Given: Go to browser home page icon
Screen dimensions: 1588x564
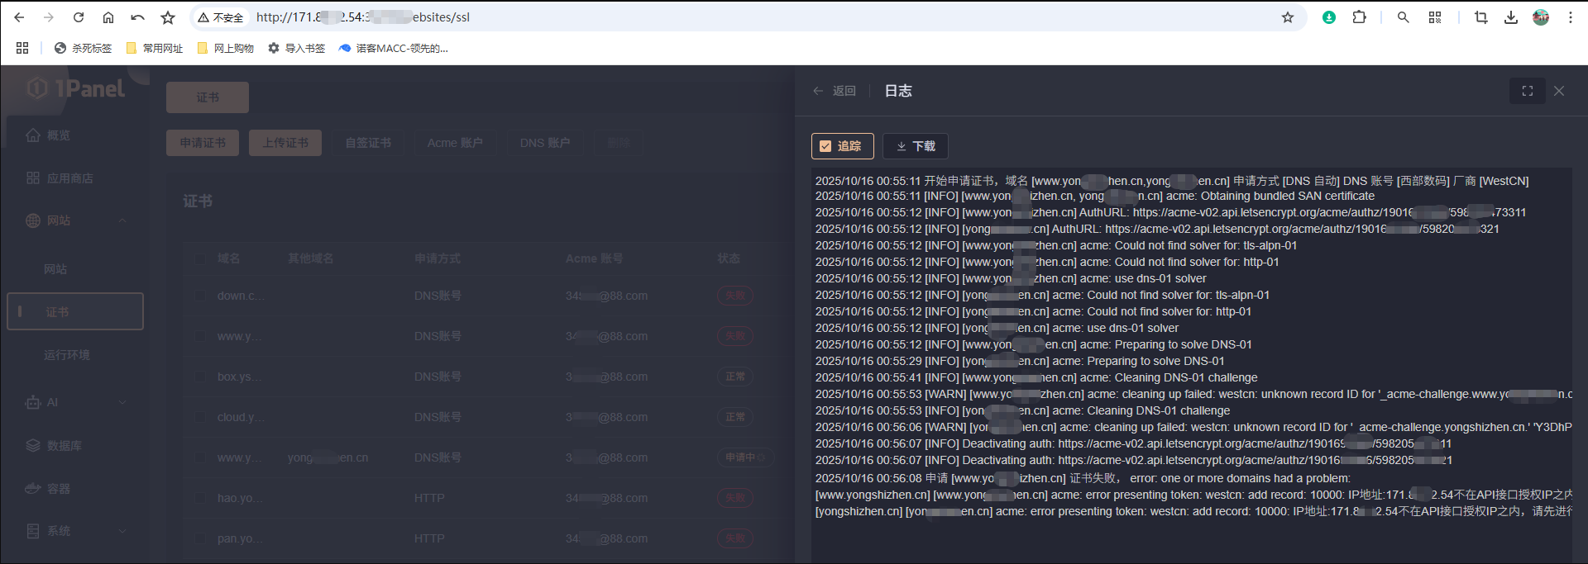Looking at the screenshot, I should (x=108, y=17).
